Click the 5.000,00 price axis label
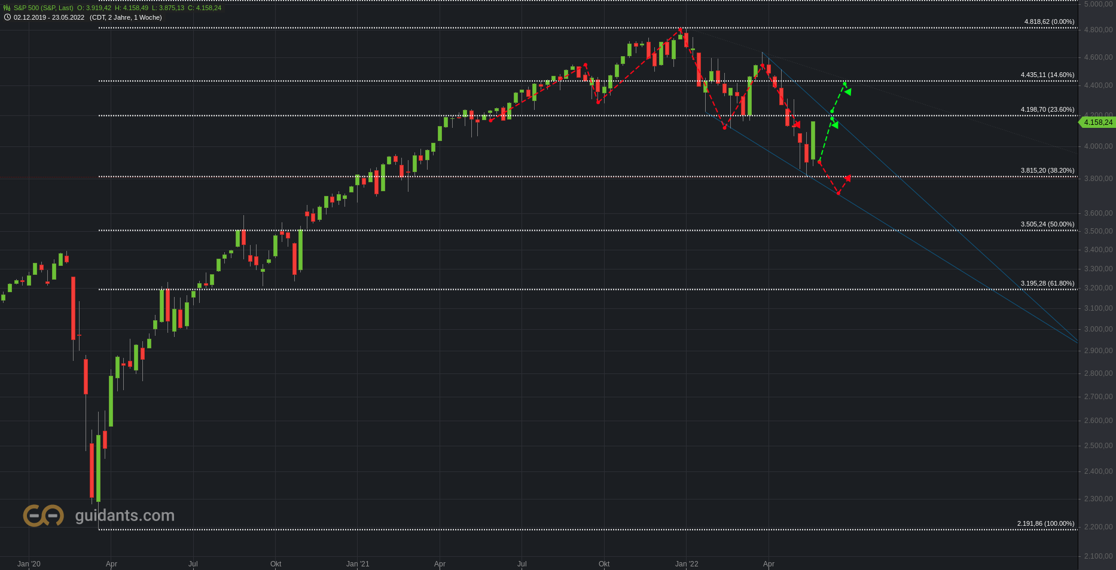 click(1098, 4)
